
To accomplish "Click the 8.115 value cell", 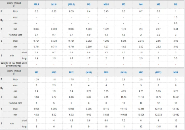I will 106,109.
